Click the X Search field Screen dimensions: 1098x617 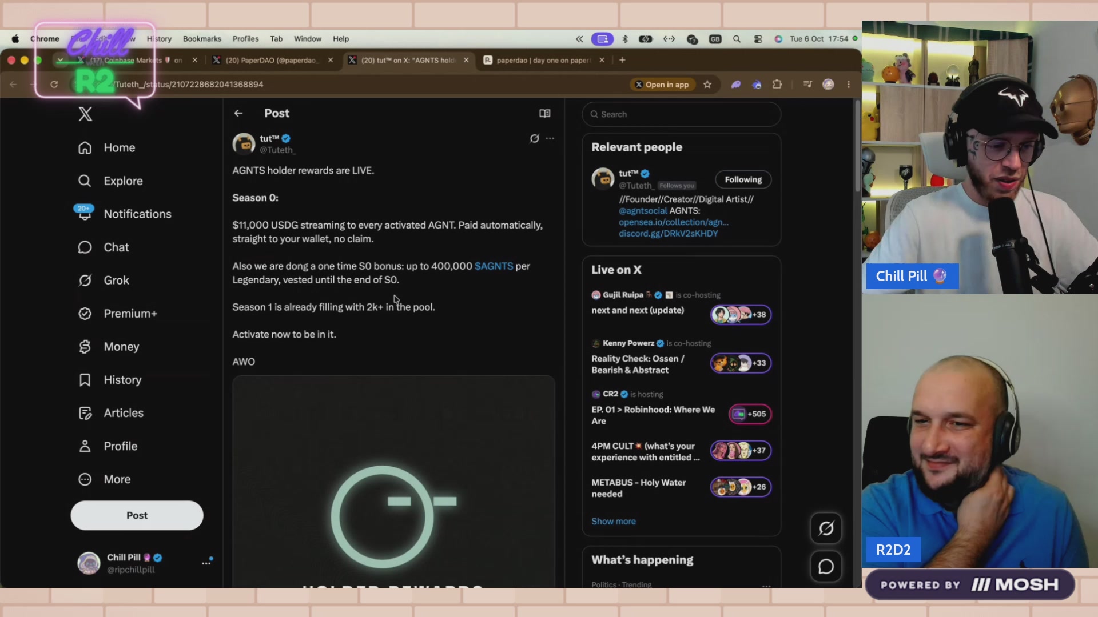click(682, 114)
